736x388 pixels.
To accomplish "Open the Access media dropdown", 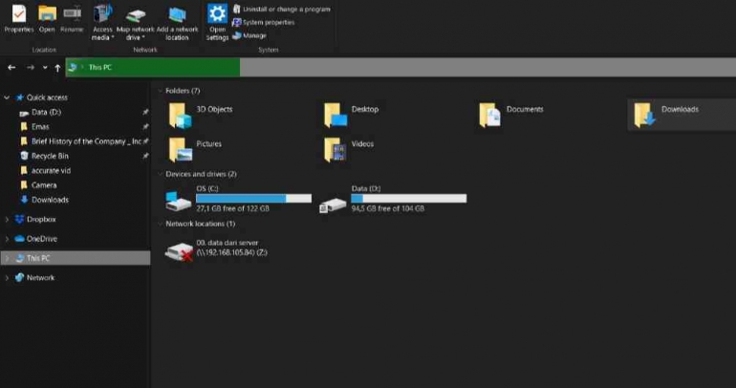I will [102, 23].
